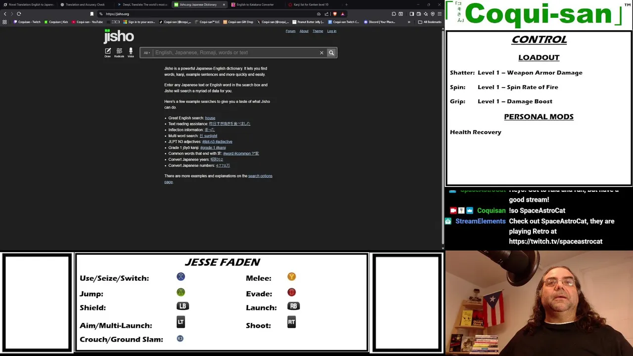Toggle the browser sidebar panel icon
The width and height of the screenshot is (633, 356).
pyautogui.click(x=411, y=14)
